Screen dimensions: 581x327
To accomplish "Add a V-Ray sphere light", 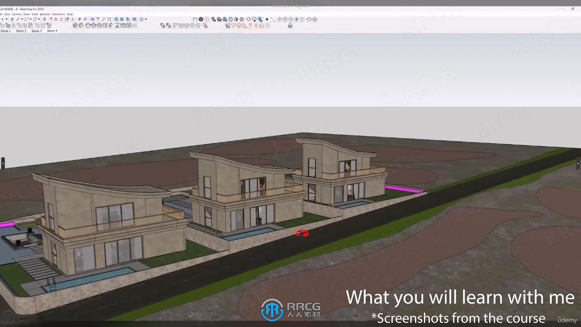I will click(239, 25).
